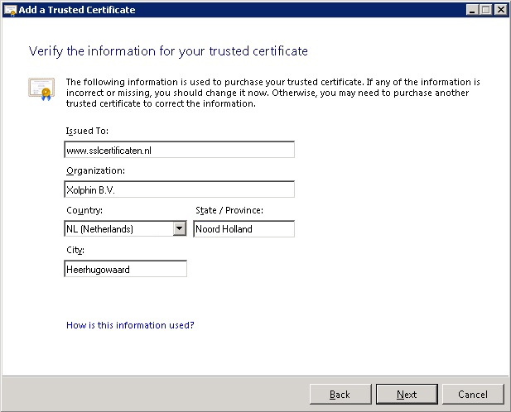511x412 pixels.
Task: Click the State / Province field with Noord Holland
Action: (x=243, y=229)
